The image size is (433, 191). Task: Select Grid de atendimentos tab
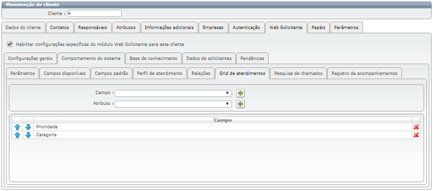click(242, 73)
